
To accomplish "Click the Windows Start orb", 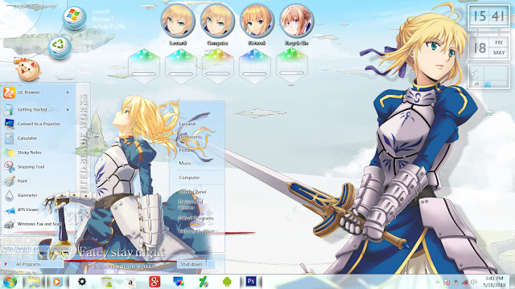I will pyautogui.click(x=10, y=282).
